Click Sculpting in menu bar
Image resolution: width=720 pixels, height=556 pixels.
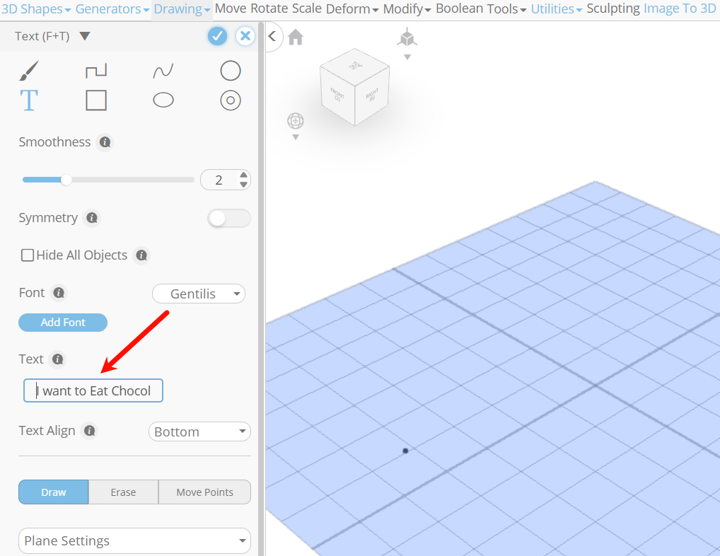coord(613,8)
